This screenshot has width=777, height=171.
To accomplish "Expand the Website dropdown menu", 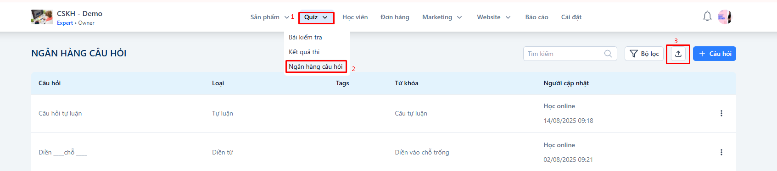I will pyautogui.click(x=494, y=17).
